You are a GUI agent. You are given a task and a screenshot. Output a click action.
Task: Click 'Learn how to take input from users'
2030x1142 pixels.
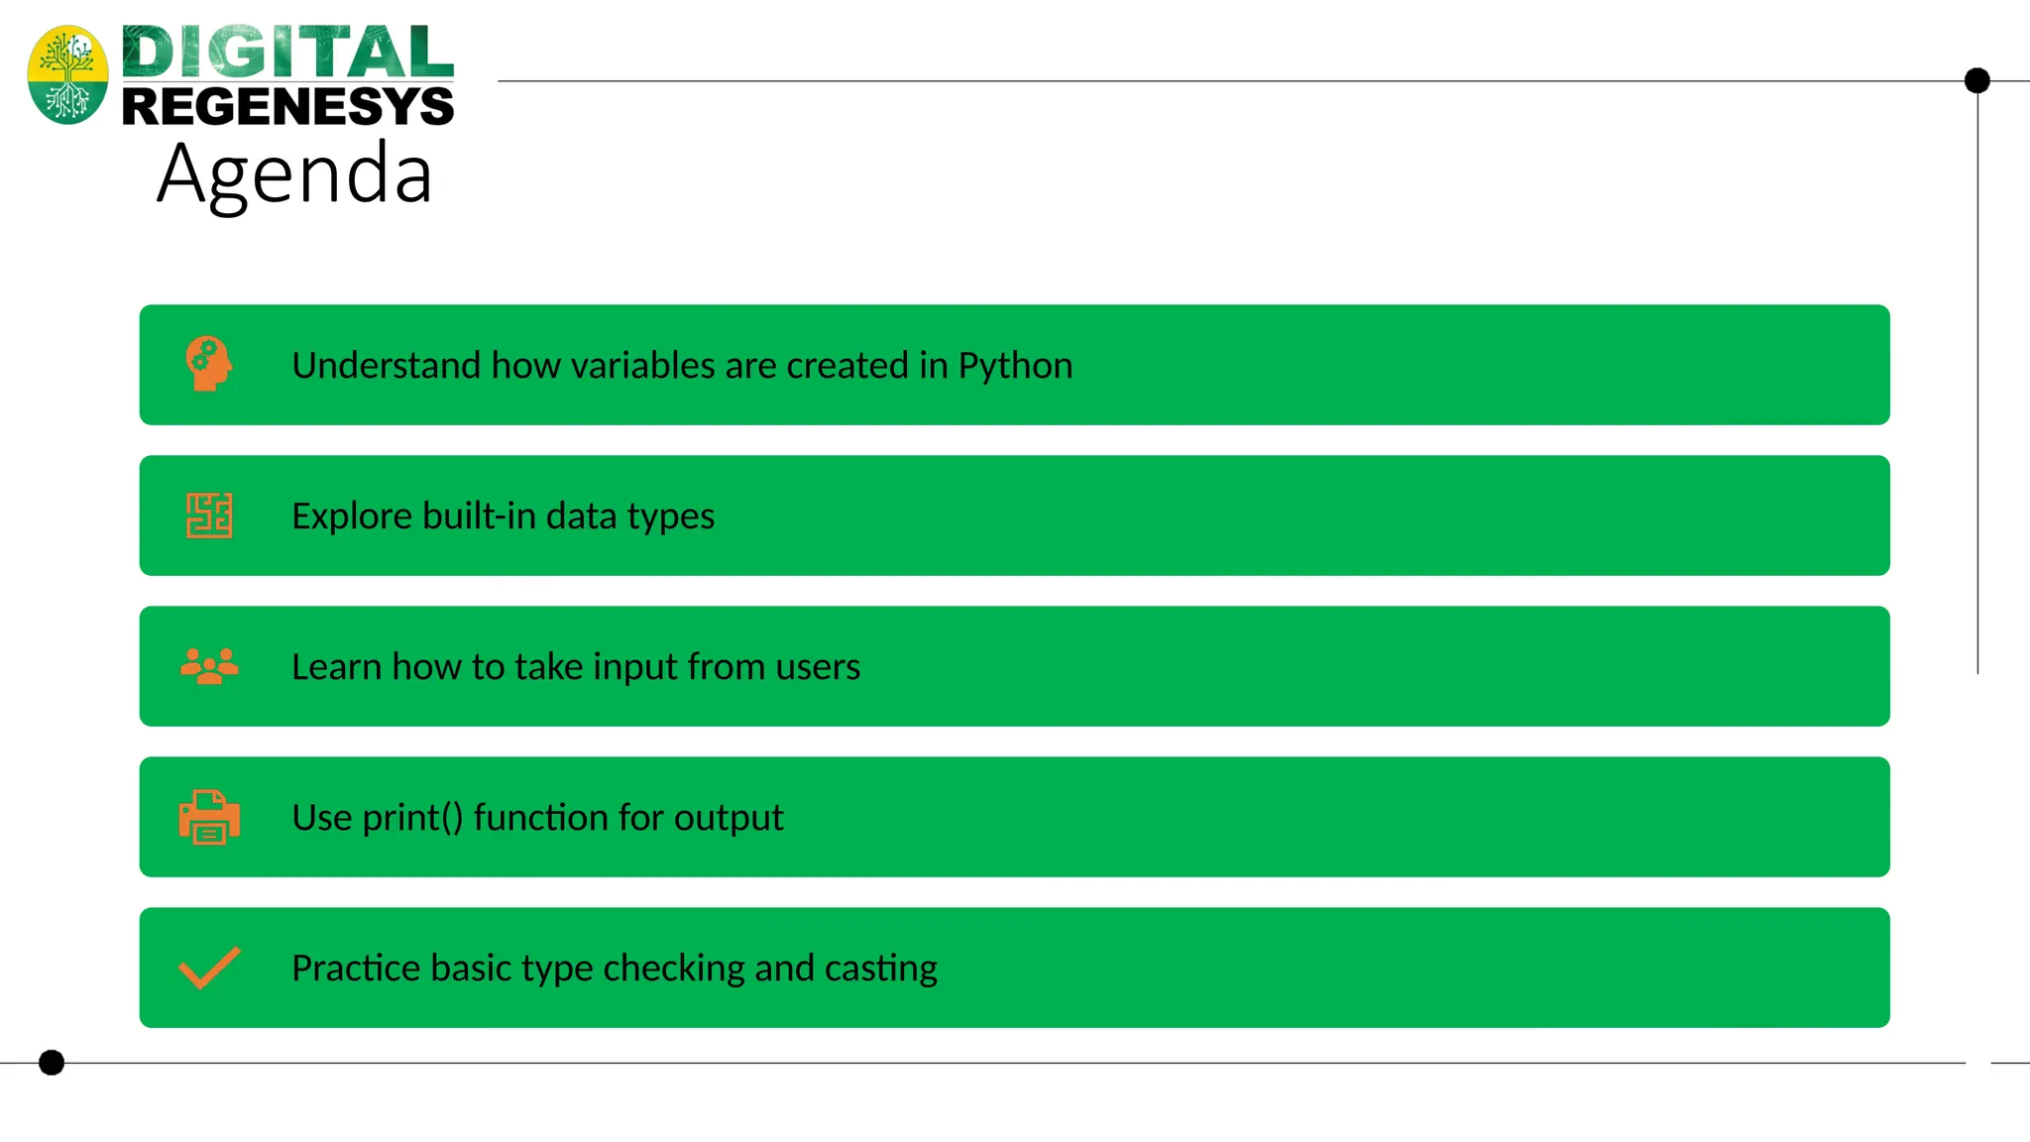coord(576,667)
